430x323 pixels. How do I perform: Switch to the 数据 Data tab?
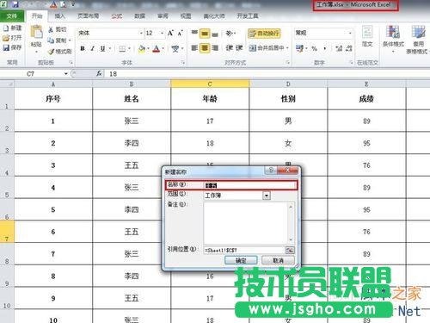coord(139,16)
